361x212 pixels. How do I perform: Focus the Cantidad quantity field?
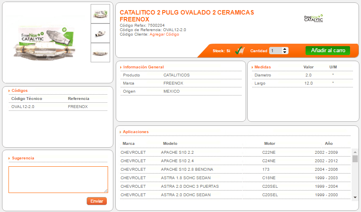click(276, 51)
